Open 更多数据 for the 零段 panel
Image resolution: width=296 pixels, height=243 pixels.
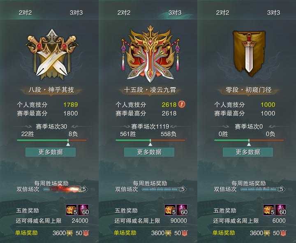tap(248, 152)
